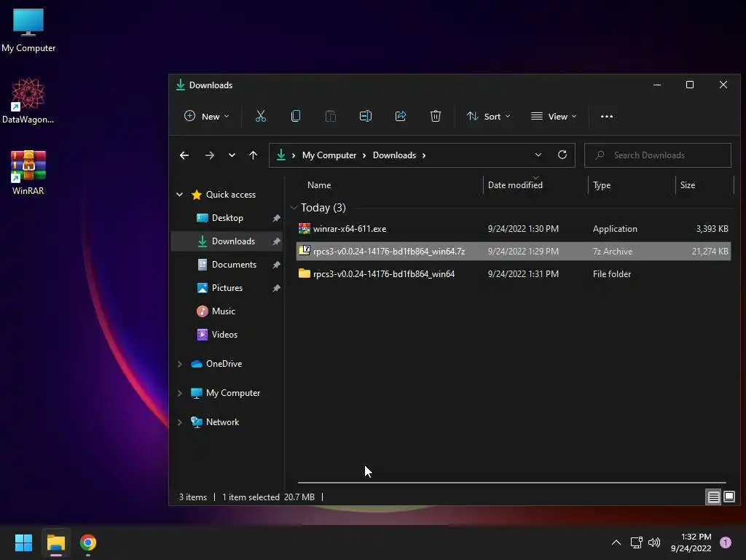The image size is (746, 560).
Task: Select winrar-x64-611.exe file
Action: [x=514, y=229]
